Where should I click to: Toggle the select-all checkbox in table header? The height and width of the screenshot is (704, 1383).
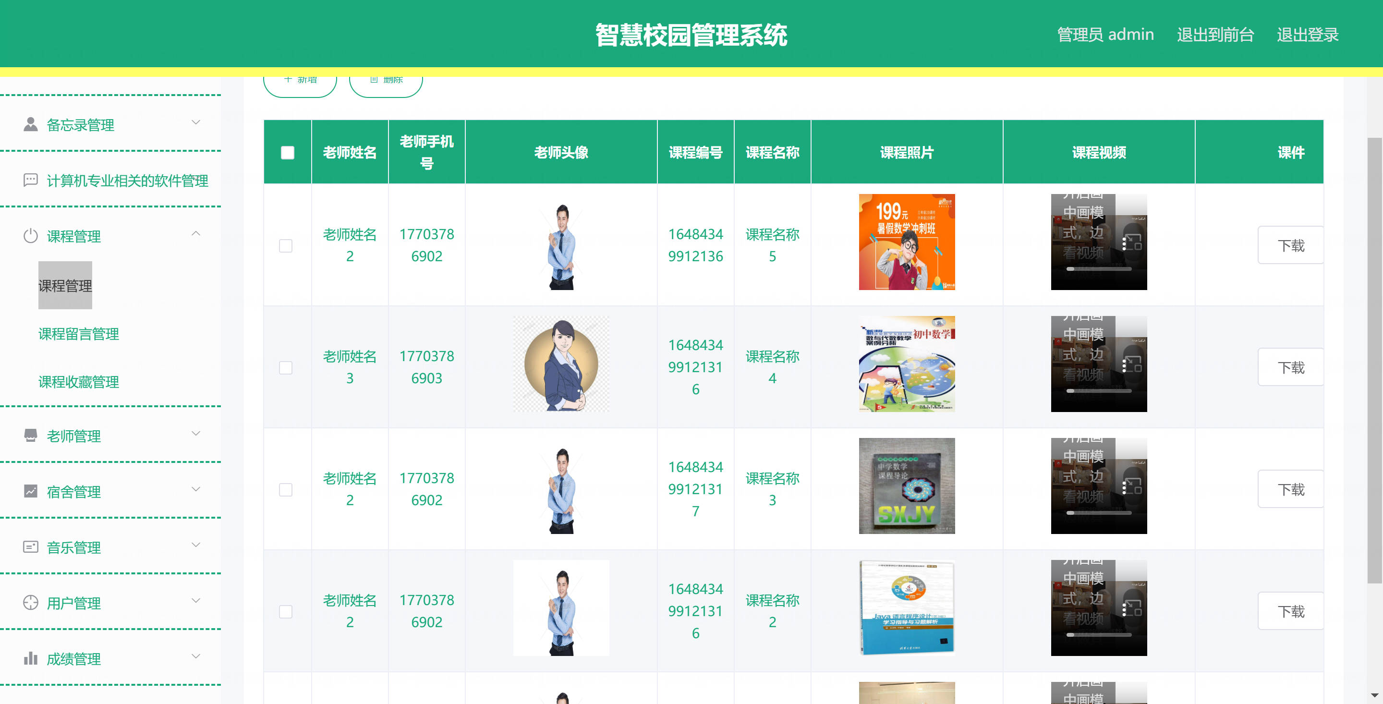pos(287,153)
